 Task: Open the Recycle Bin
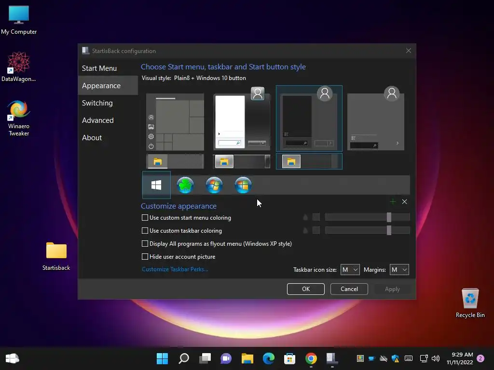coord(470,303)
